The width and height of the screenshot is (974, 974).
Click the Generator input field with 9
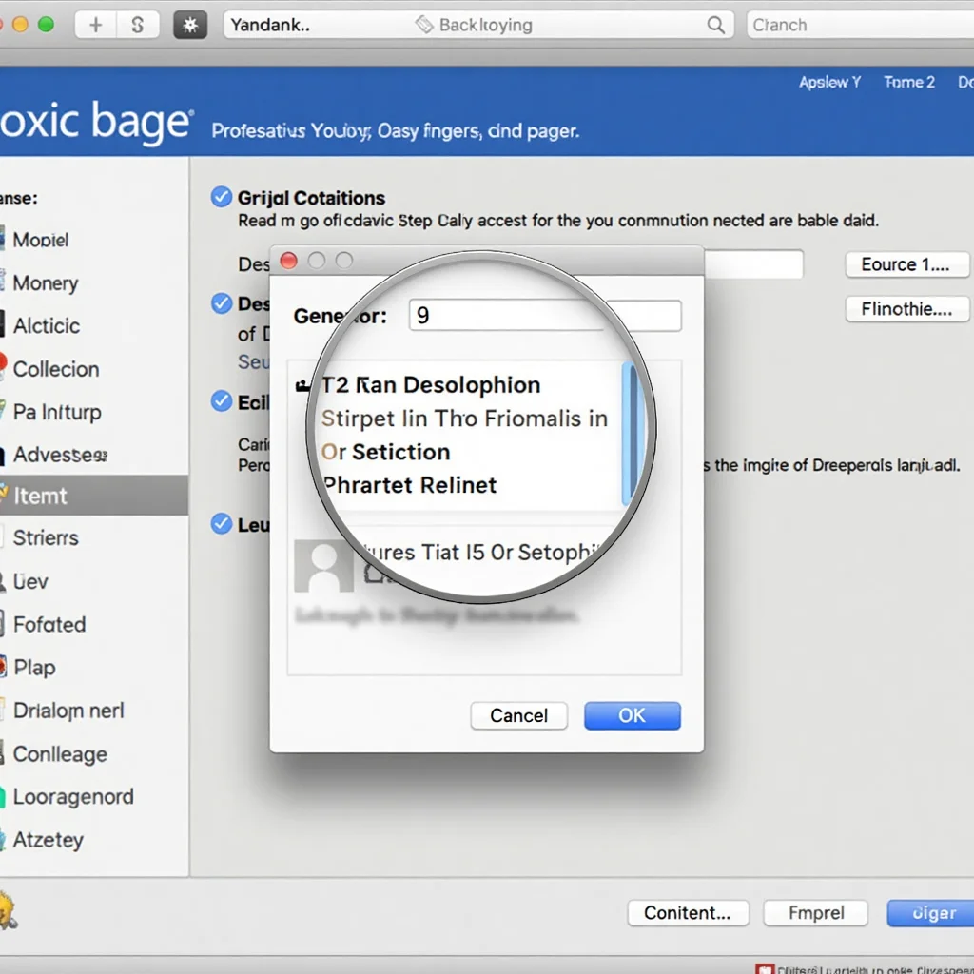click(x=545, y=316)
